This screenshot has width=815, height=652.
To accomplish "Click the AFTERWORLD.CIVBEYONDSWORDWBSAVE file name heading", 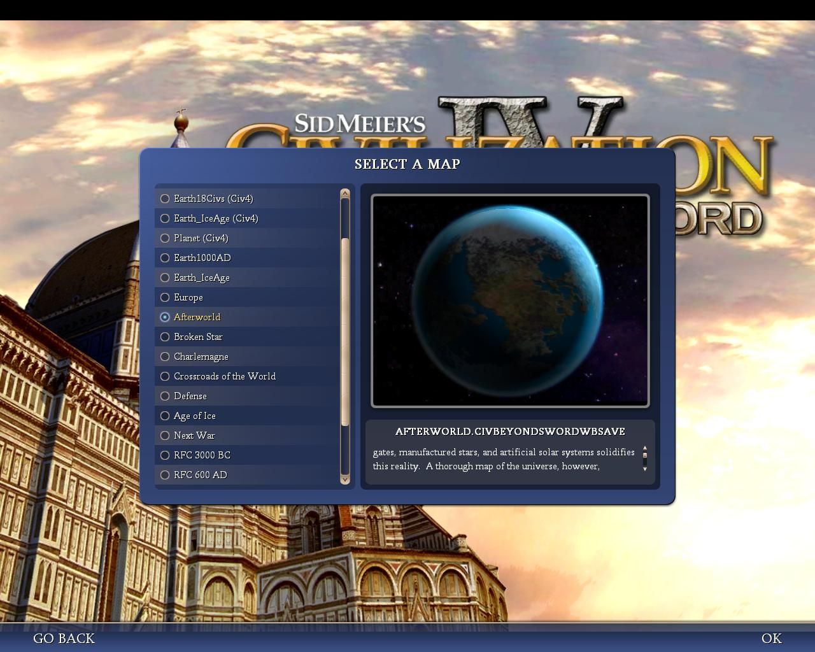I will 510,432.
